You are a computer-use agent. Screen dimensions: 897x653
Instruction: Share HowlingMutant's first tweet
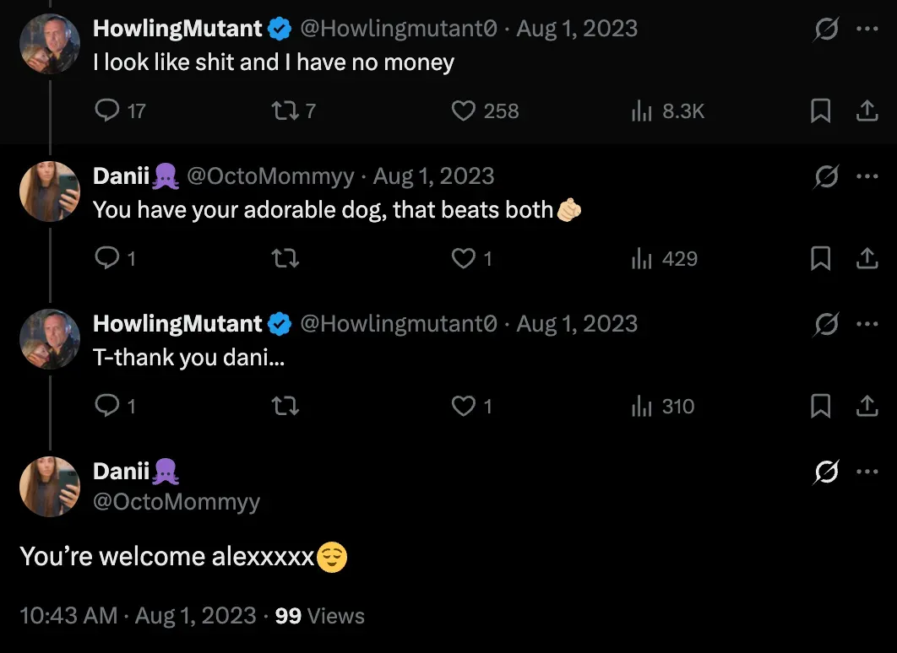pyautogui.click(x=867, y=111)
